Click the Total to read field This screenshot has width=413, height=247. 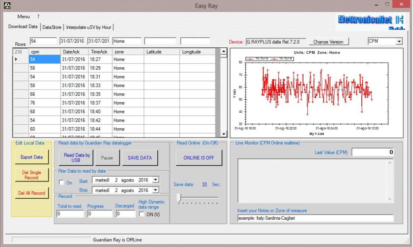click(70, 214)
